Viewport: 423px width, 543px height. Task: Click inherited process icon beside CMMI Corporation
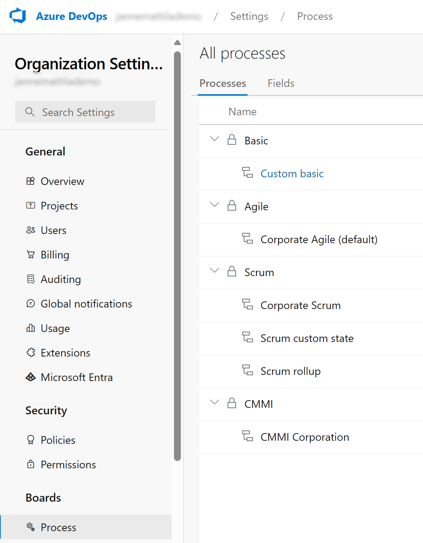click(x=248, y=436)
